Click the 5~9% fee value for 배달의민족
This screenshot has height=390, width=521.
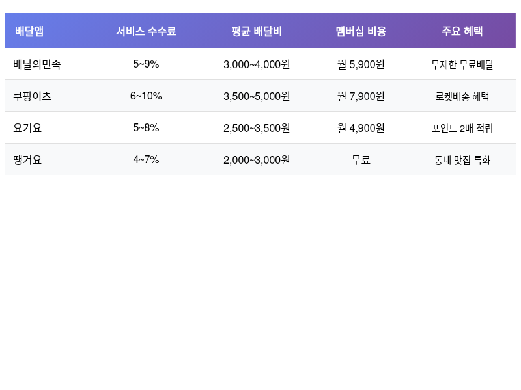pyautogui.click(x=145, y=64)
